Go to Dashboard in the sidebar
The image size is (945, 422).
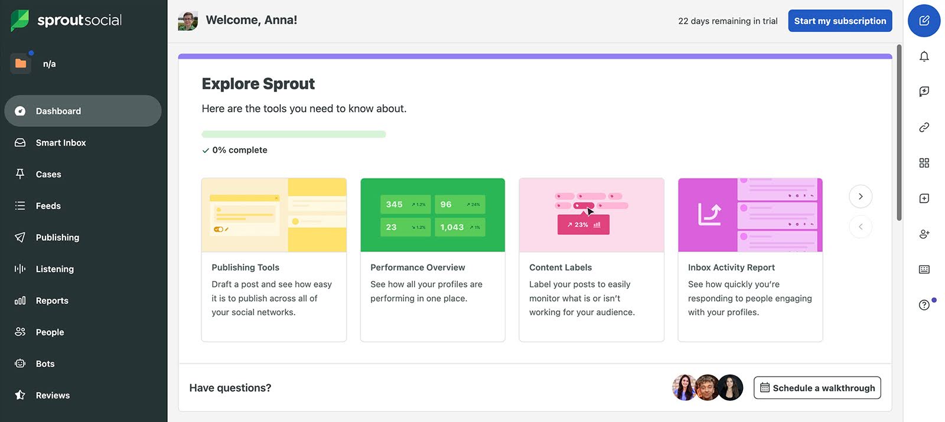83,111
